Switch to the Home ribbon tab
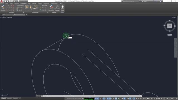The width and height of the screenshot is (178, 100). [x=7, y=3]
